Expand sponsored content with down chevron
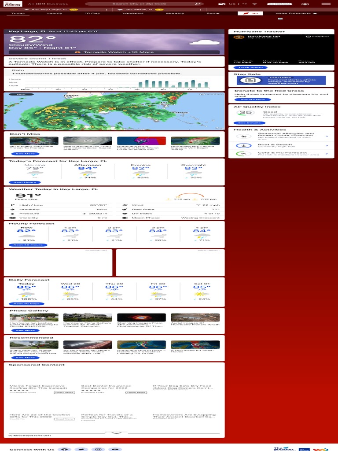 click(x=116, y=433)
